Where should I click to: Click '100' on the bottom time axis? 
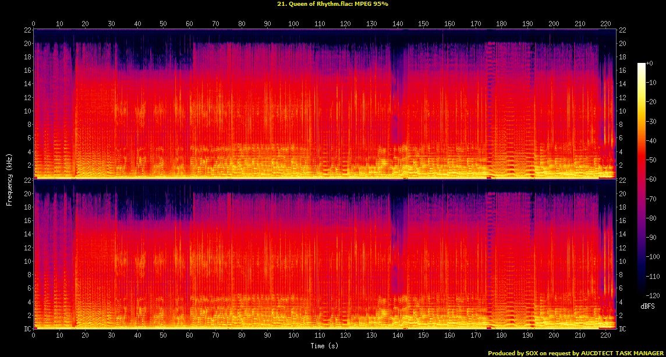[293, 335]
